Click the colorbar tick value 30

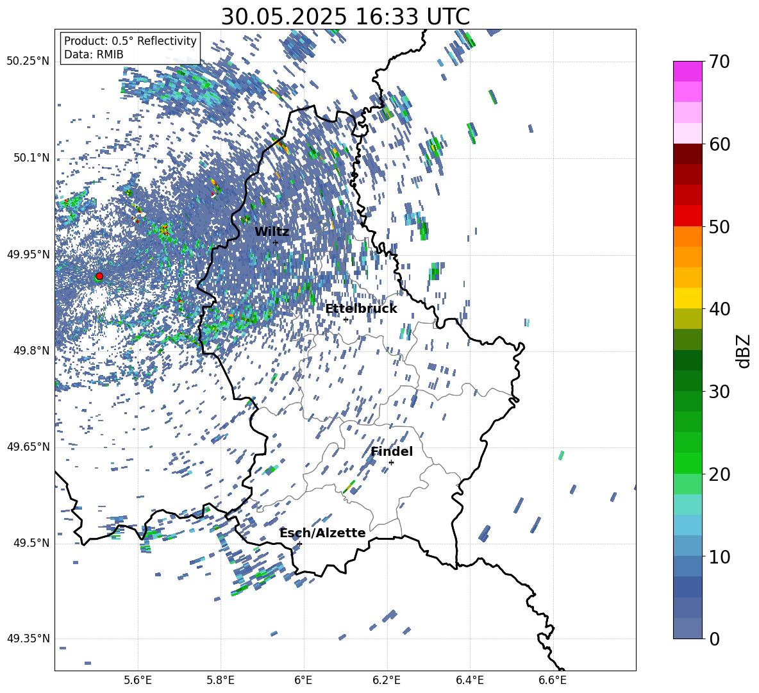(719, 391)
